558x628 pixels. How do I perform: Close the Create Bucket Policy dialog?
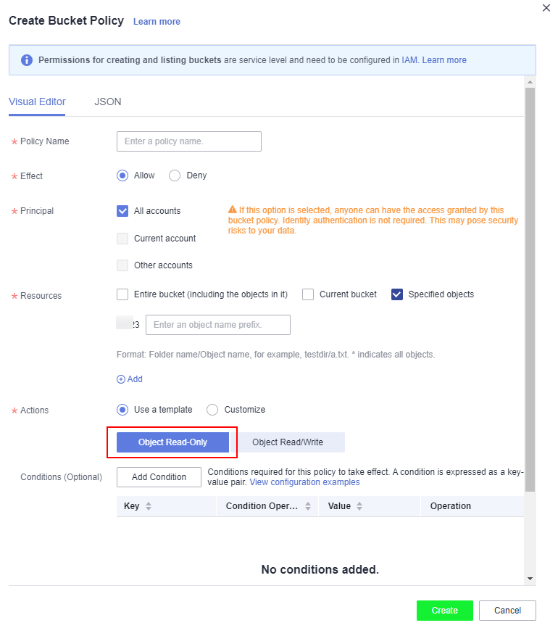(546, 8)
